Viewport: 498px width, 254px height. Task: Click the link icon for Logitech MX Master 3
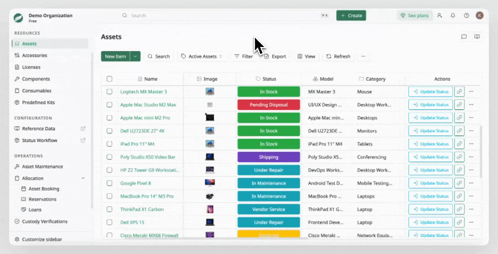pyautogui.click(x=459, y=92)
